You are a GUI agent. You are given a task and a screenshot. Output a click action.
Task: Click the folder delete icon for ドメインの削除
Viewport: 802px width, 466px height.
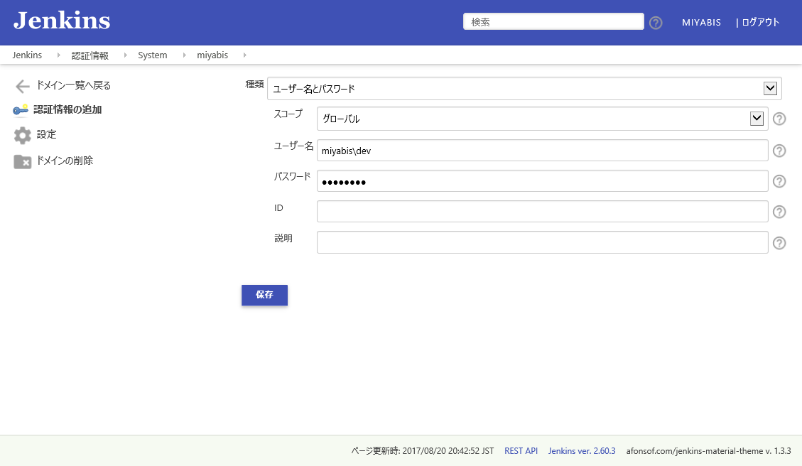coord(23,162)
